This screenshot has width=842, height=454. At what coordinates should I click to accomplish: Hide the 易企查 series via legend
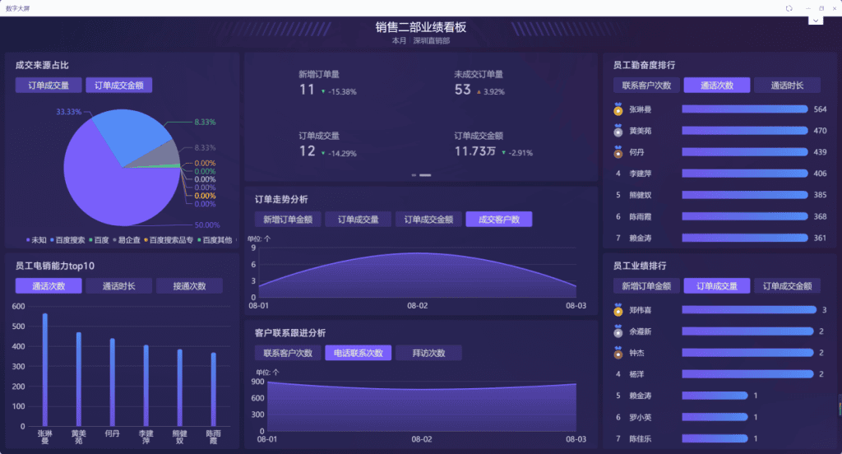point(127,240)
